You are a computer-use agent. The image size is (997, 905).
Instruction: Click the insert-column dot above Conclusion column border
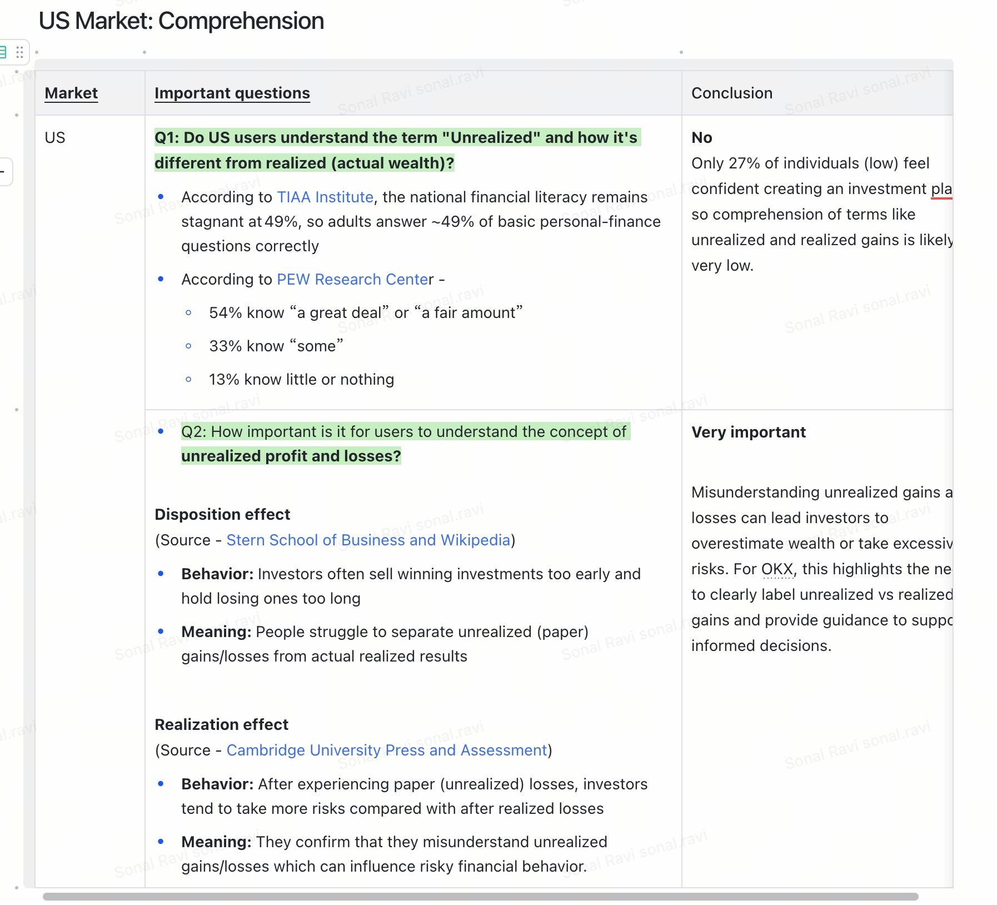tap(681, 52)
